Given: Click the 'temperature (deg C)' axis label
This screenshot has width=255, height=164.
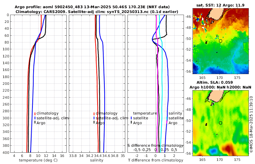Looking at the screenshot, I should (x=38, y=160).
